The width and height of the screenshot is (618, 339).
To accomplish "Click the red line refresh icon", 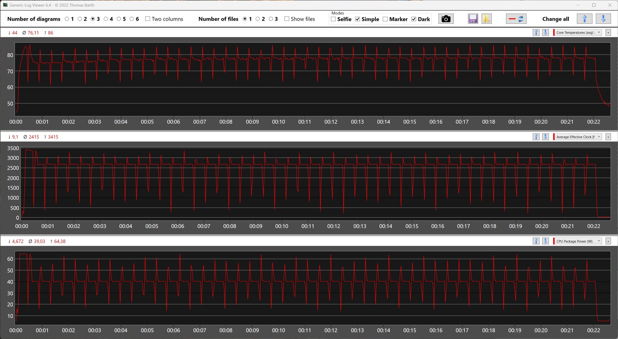I will pyautogui.click(x=516, y=19).
